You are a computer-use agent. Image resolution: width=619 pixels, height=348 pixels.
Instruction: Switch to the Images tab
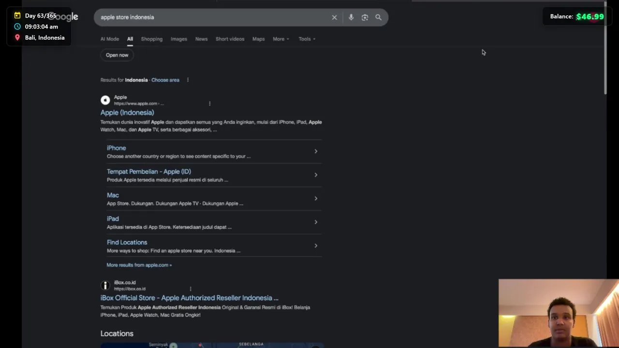click(x=178, y=39)
